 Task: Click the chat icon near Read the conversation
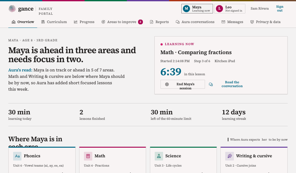tap(211, 84)
